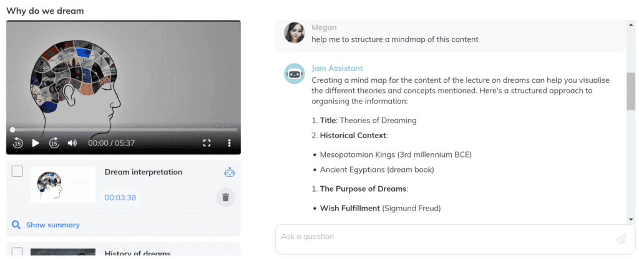The width and height of the screenshot is (639, 259).
Task: Click the Ancient Egyptians bullet
Action: tap(377, 169)
